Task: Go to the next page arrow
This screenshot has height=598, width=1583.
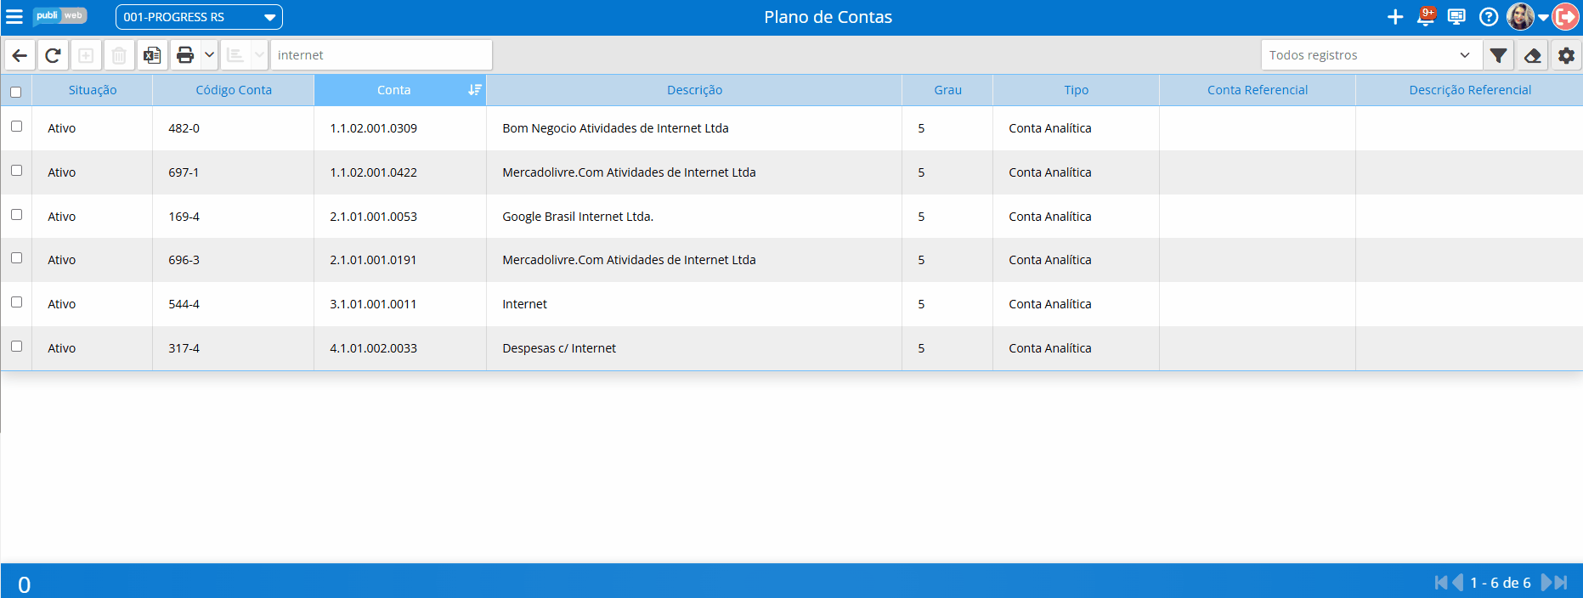Action: (x=1546, y=583)
